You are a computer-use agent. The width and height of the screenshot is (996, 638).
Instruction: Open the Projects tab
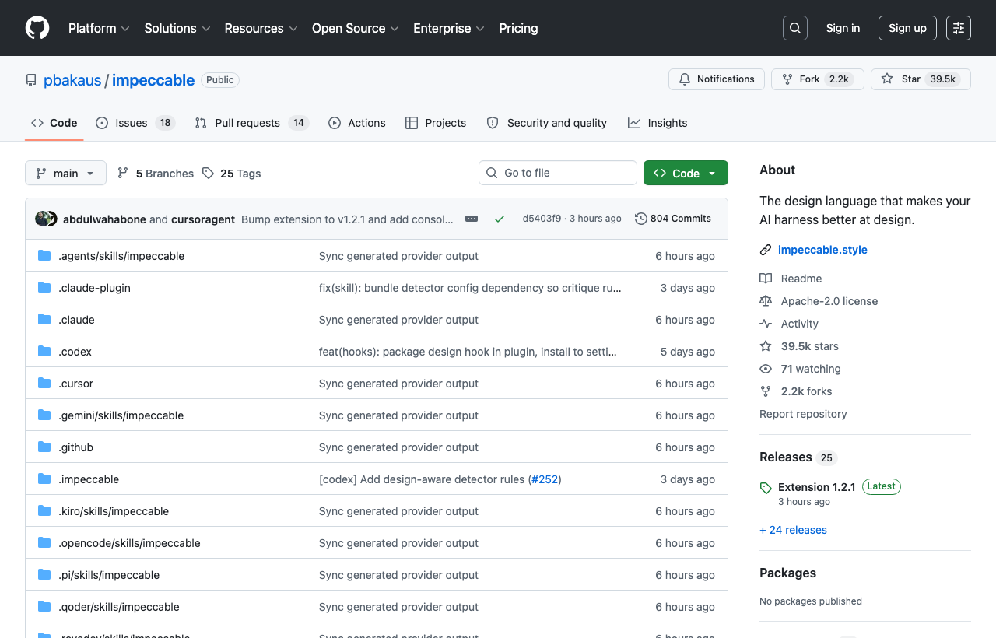(x=436, y=123)
